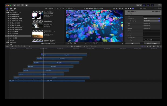Open the Video inspector film icon
Image resolution: width=167 pixels, height=106 pixels.
126,9
